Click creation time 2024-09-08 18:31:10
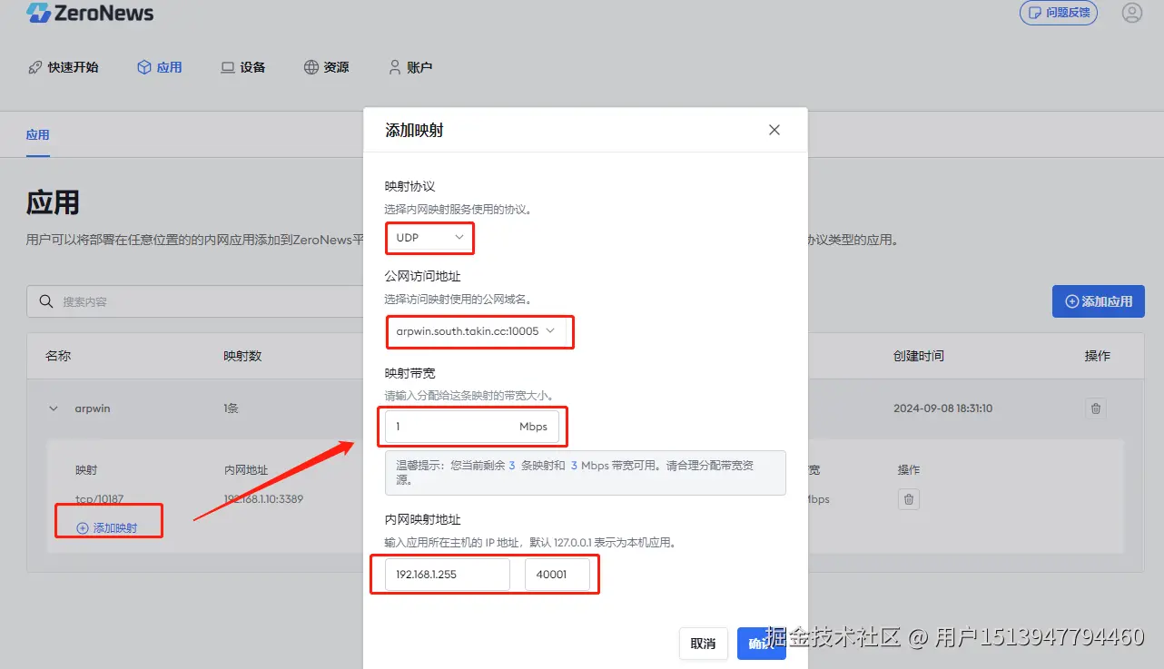Viewport: 1164px width, 669px height. [942, 408]
